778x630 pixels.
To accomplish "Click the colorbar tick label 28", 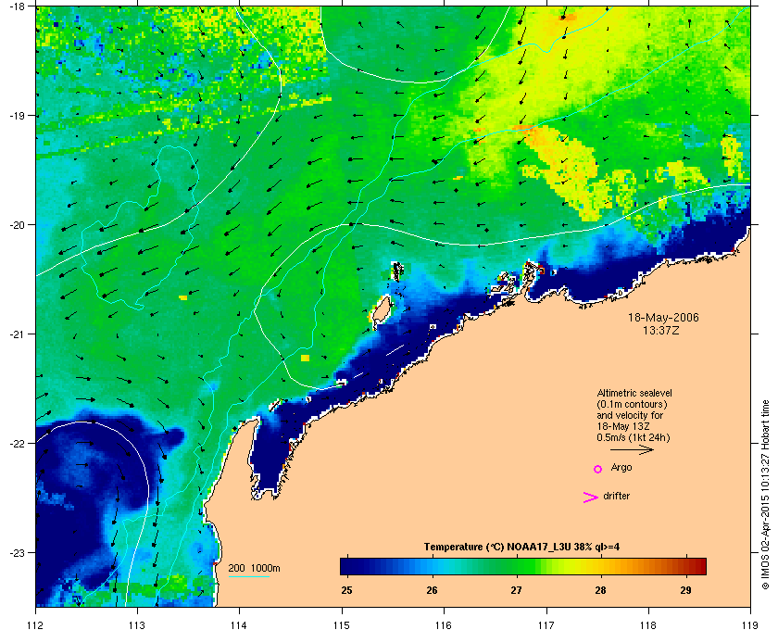I will click(600, 590).
